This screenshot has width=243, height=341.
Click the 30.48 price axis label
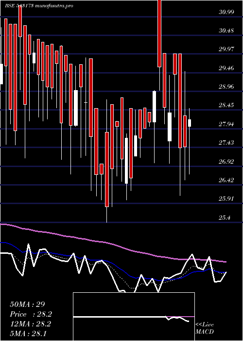[x=226, y=31]
